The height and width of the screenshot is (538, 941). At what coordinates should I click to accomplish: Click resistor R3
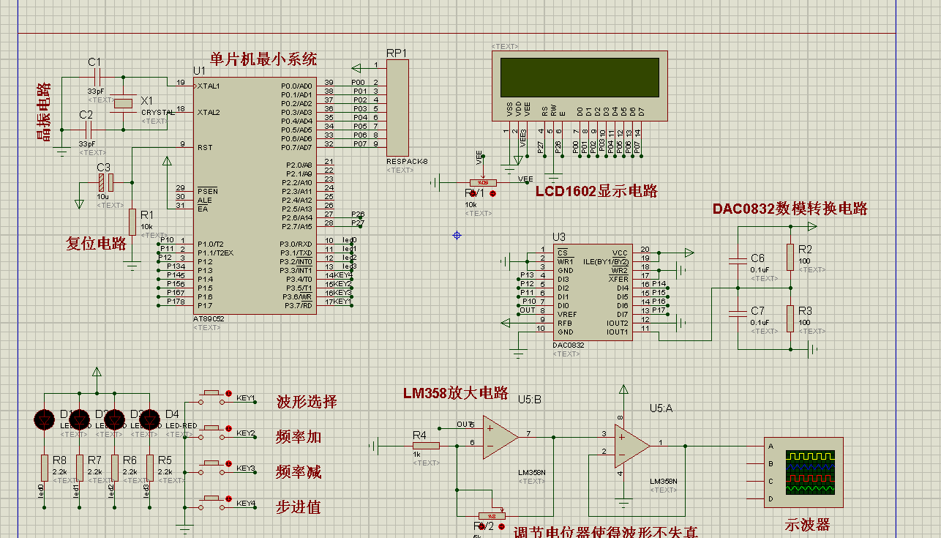click(x=790, y=318)
